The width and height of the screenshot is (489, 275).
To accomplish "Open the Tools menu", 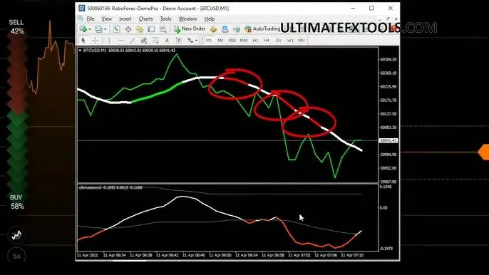I will (165, 19).
